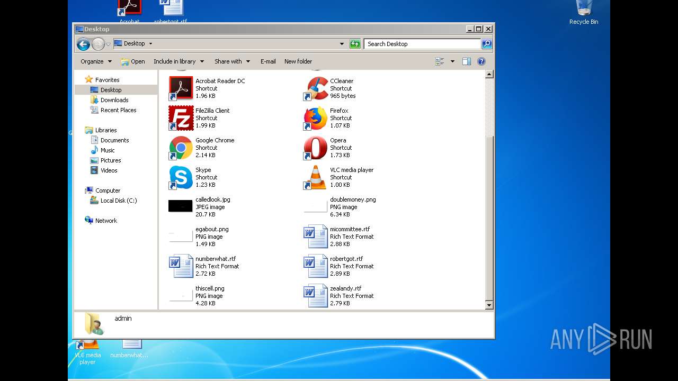
Task: Select the micommittee.rtf document icon
Action: (315, 237)
